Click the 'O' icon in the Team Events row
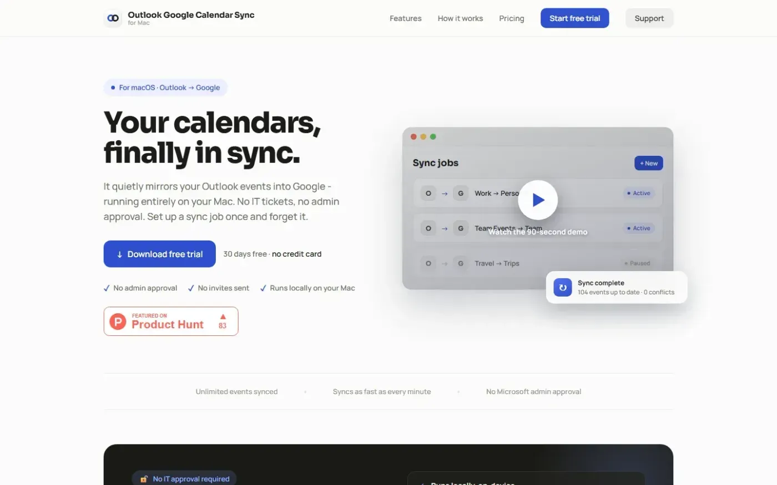Viewport: 777px width, 485px height. pyautogui.click(x=428, y=228)
